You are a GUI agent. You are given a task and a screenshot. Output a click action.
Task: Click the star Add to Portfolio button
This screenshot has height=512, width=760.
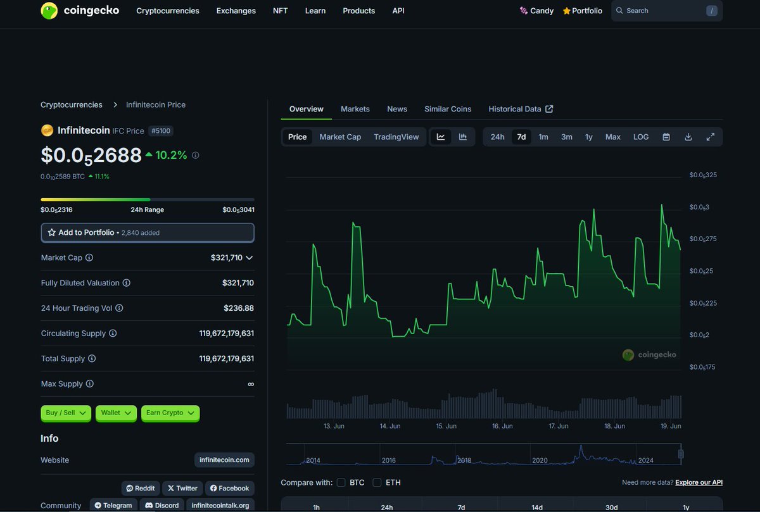pos(148,233)
